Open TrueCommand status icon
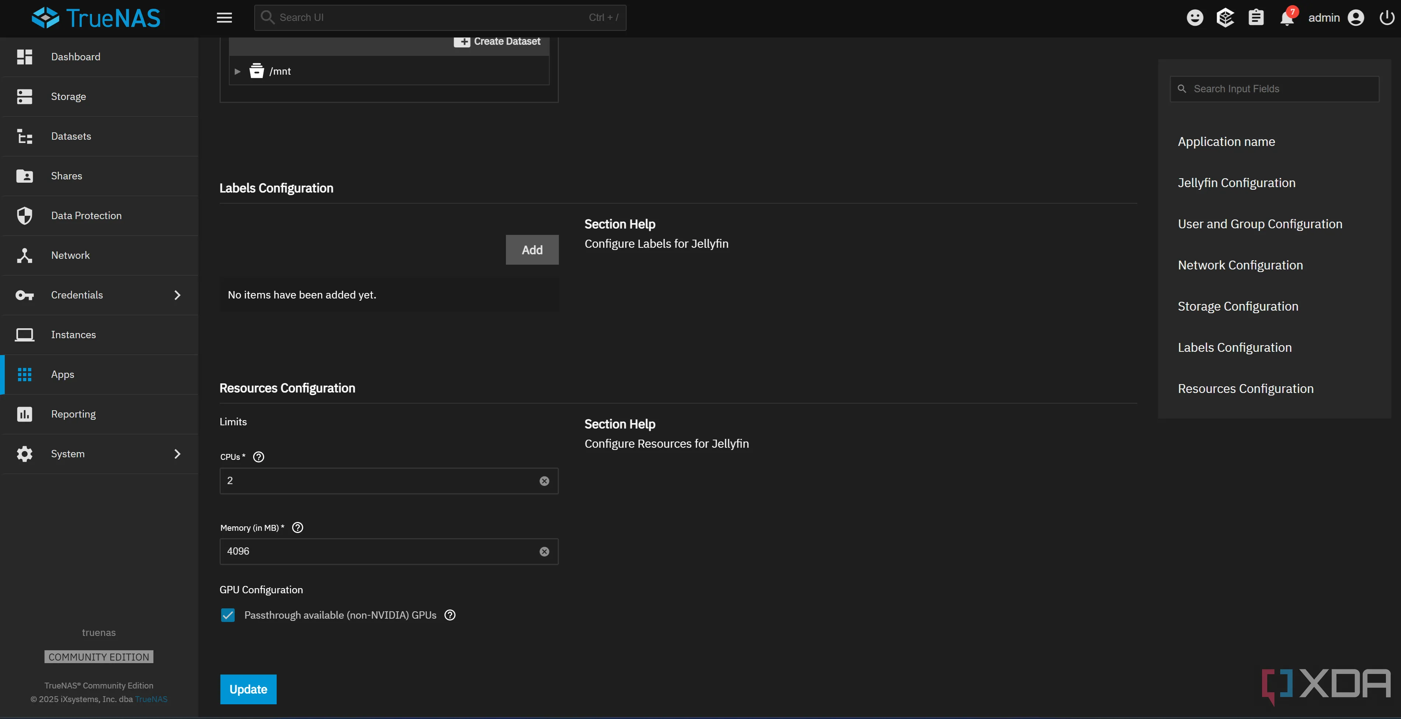The height and width of the screenshot is (719, 1401). (1225, 18)
